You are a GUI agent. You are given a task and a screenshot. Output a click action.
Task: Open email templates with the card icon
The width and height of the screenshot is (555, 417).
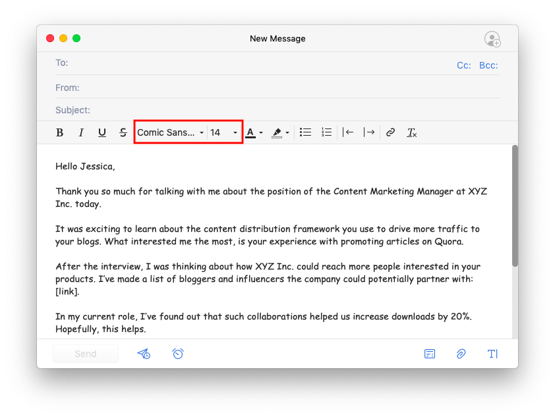pyautogui.click(x=430, y=354)
